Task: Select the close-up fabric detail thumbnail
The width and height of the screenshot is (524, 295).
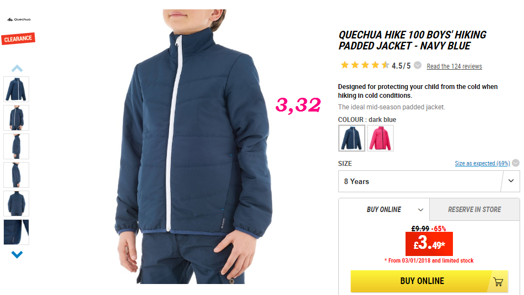Action: 17,232
